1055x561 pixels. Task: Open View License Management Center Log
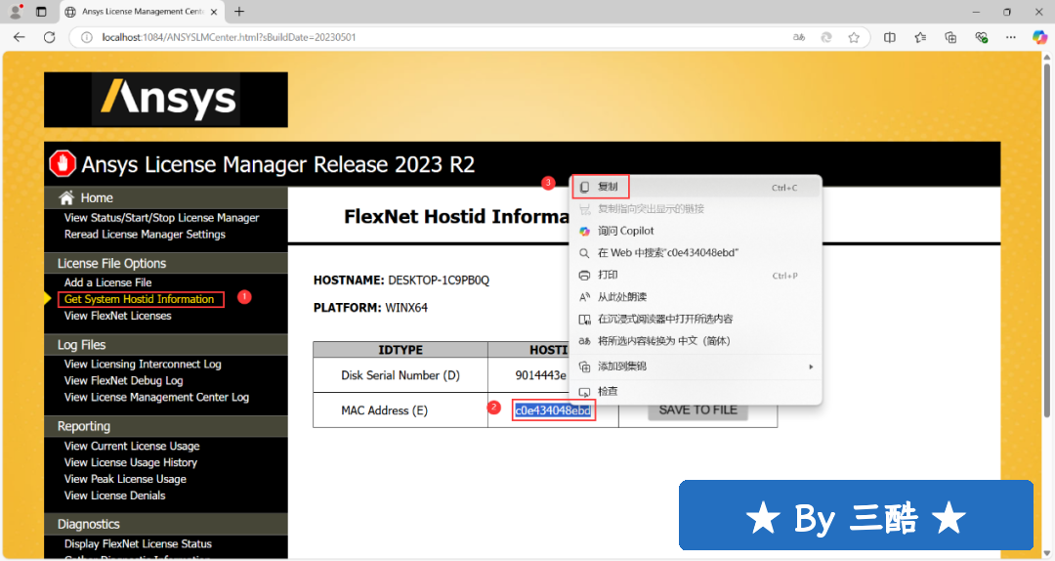coord(156,398)
